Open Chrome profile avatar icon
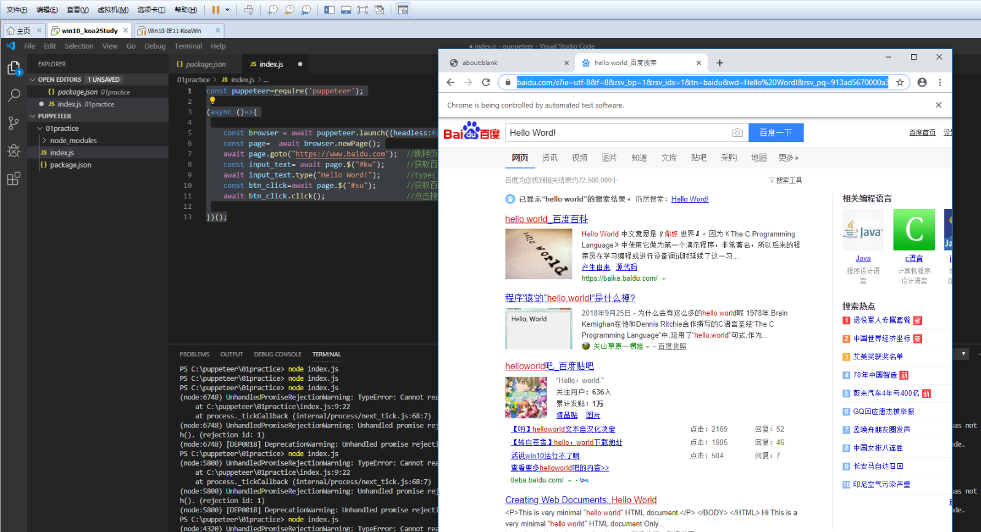The height and width of the screenshot is (532, 981). (x=922, y=82)
